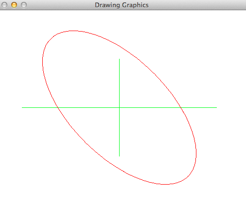Viewport: 246px width, 206px height.
Task: Click middle of vertical line's upper half
Action: (120, 83)
